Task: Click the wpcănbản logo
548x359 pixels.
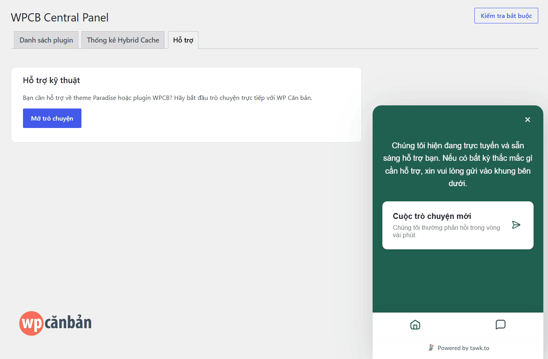Action: coord(55,323)
